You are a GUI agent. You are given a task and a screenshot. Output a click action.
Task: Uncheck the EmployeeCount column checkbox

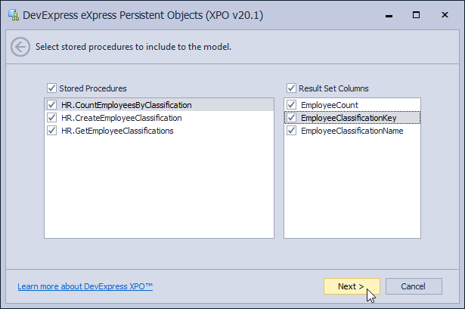(x=292, y=104)
